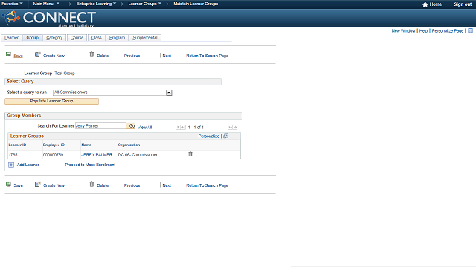Screen dimensions: 476x267
Task: Sort by Employee ID column header
Action: point(54,145)
